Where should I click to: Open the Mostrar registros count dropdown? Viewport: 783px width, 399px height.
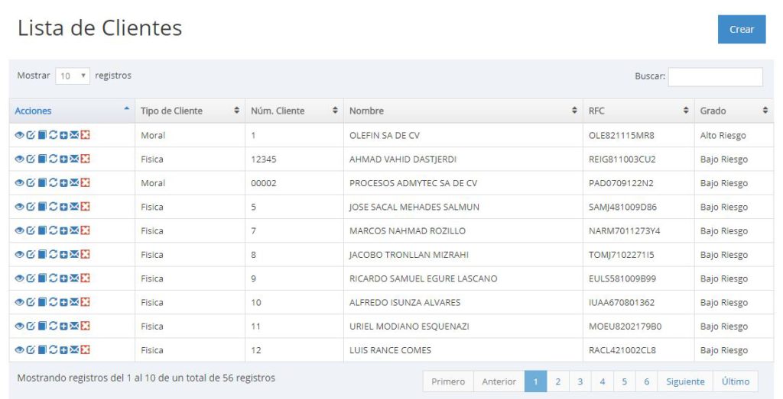pyautogui.click(x=73, y=76)
